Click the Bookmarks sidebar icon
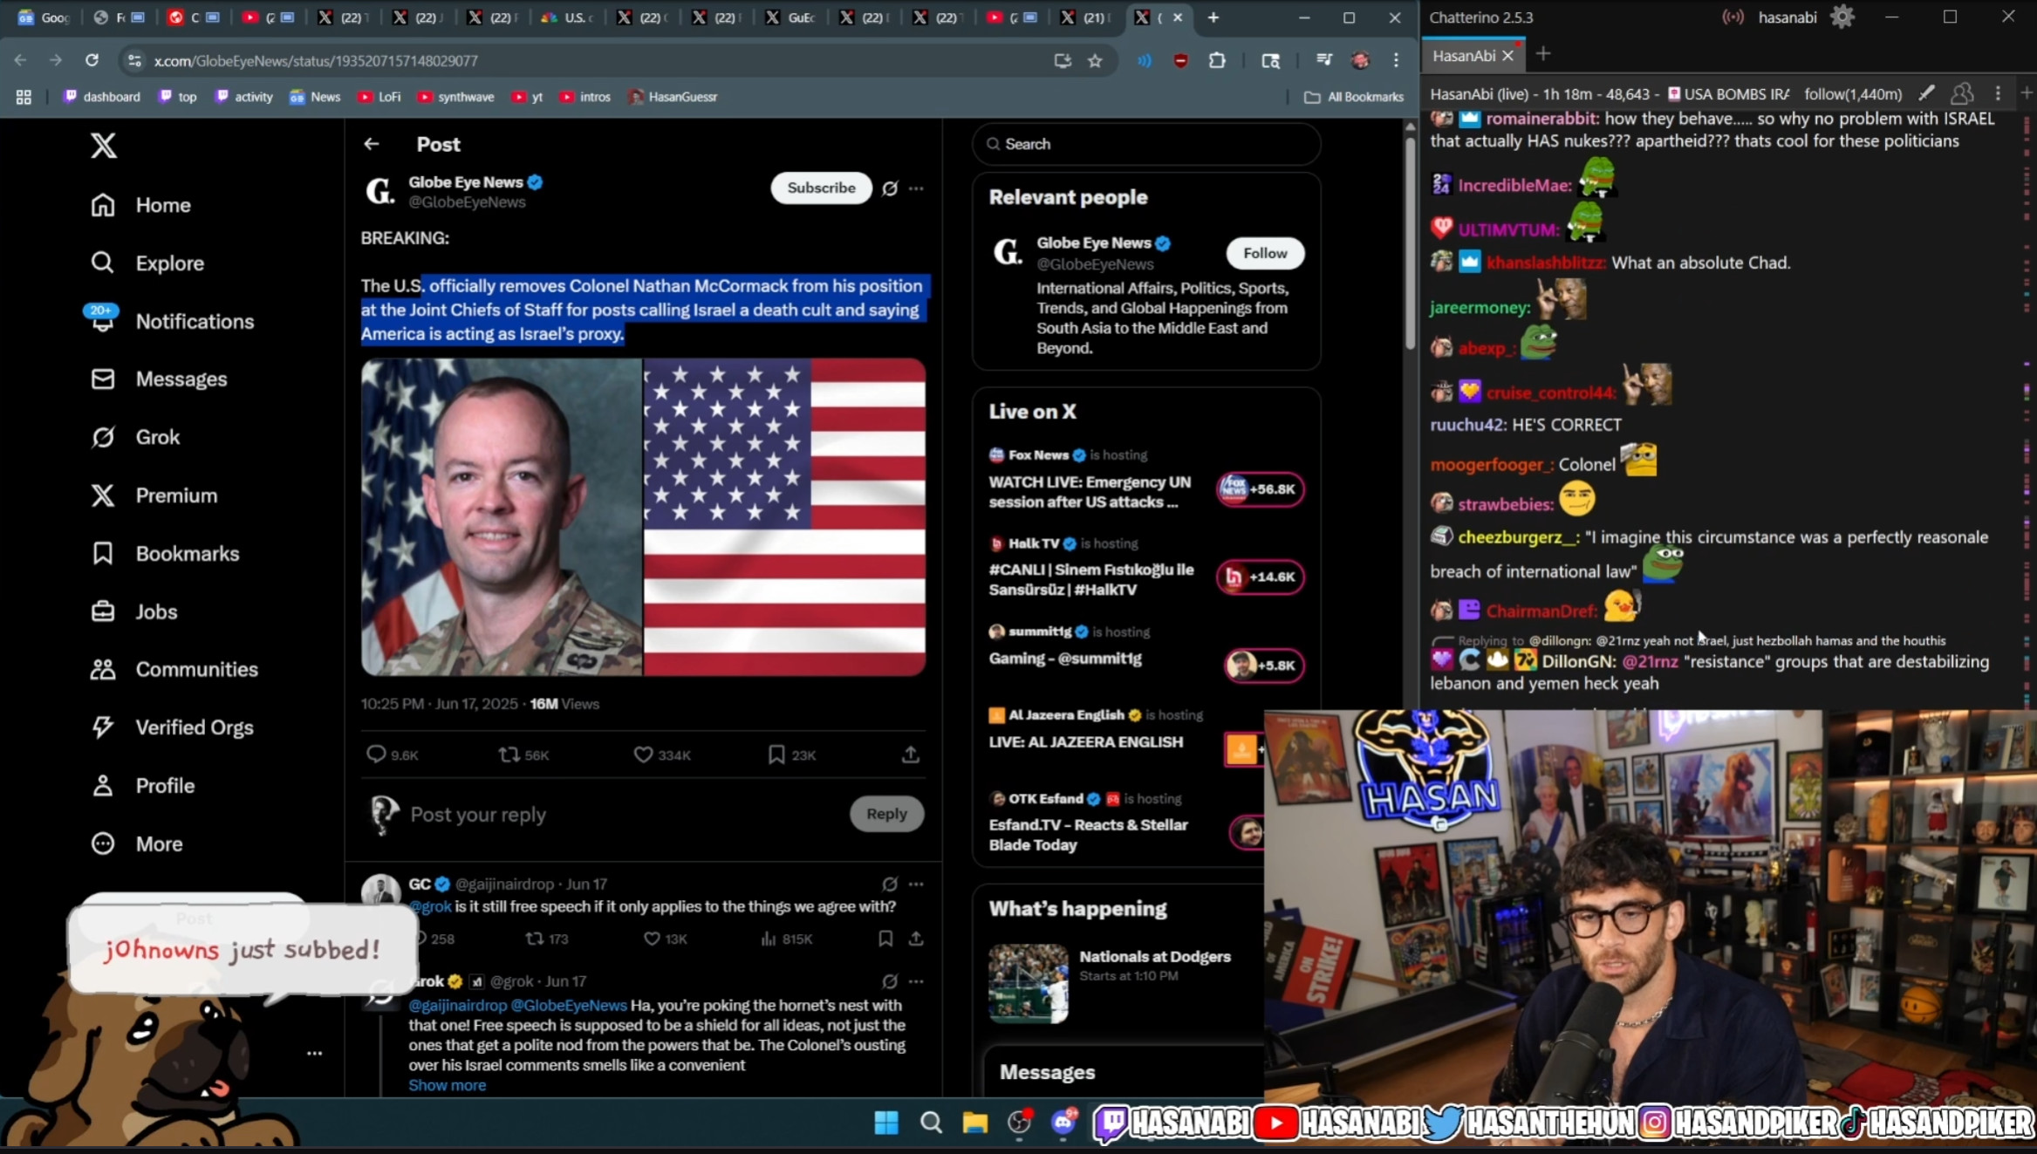This screenshot has width=2037, height=1154. coord(103,553)
